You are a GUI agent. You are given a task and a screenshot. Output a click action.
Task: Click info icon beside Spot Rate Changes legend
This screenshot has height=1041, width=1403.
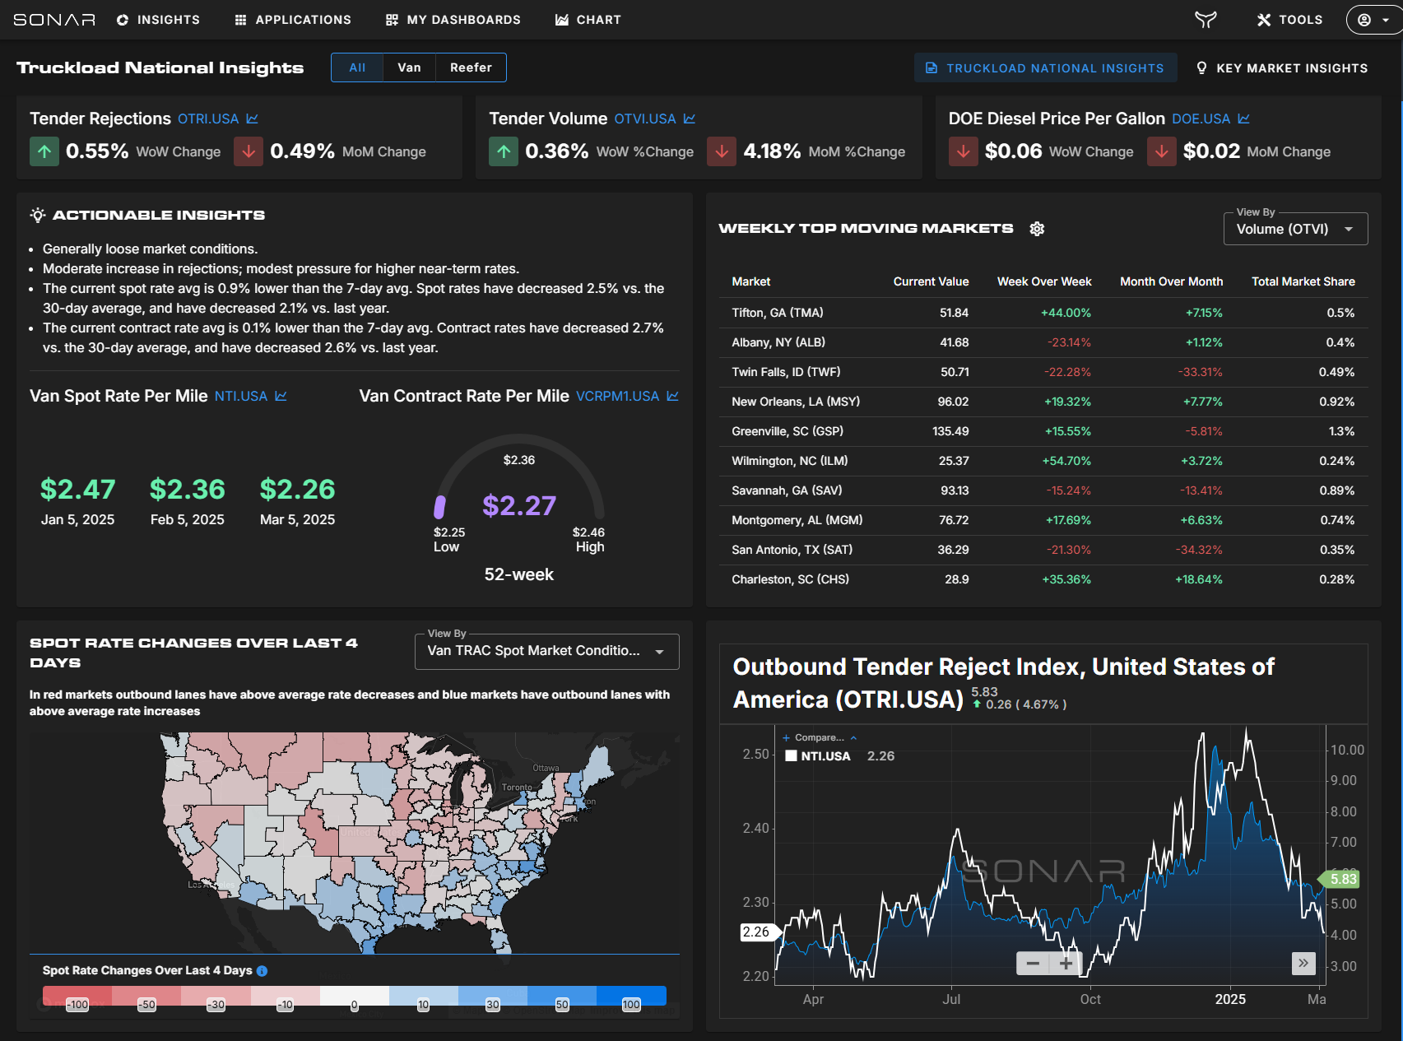tap(262, 971)
